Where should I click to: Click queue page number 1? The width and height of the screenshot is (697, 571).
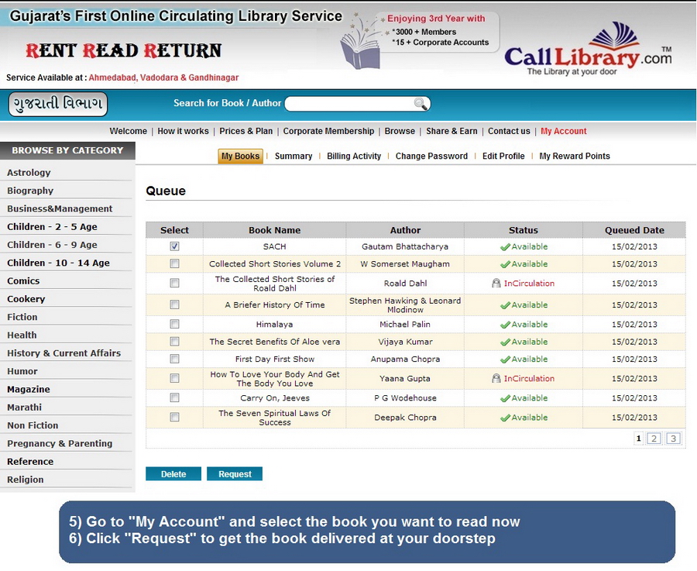[x=639, y=439]
